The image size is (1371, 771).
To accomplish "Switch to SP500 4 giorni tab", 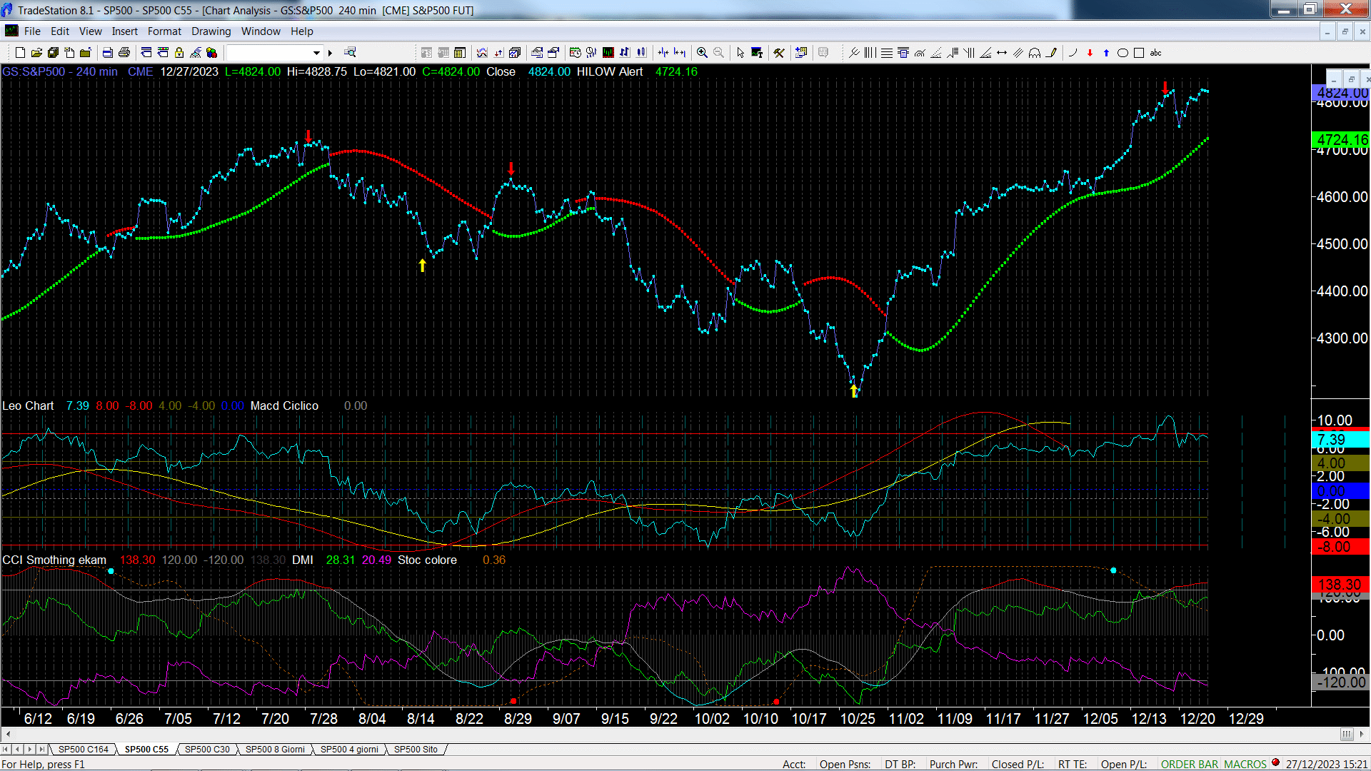I will (x=349, y=750).
